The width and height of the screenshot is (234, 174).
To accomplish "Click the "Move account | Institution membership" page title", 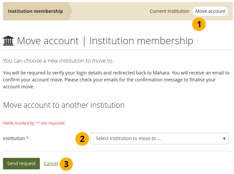I will [105, 41].
